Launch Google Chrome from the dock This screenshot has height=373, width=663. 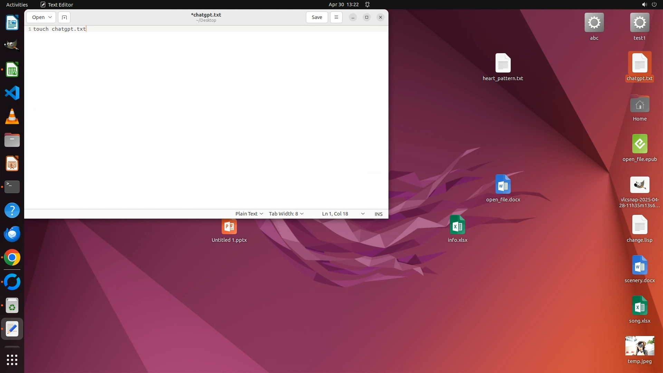pyautogui.click(x=12, y=258)
